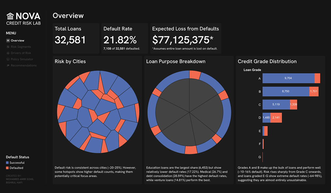
Task: Click Grade B orange bar showing 1,701
Action: pyautogui.click(x=313, y=92)
